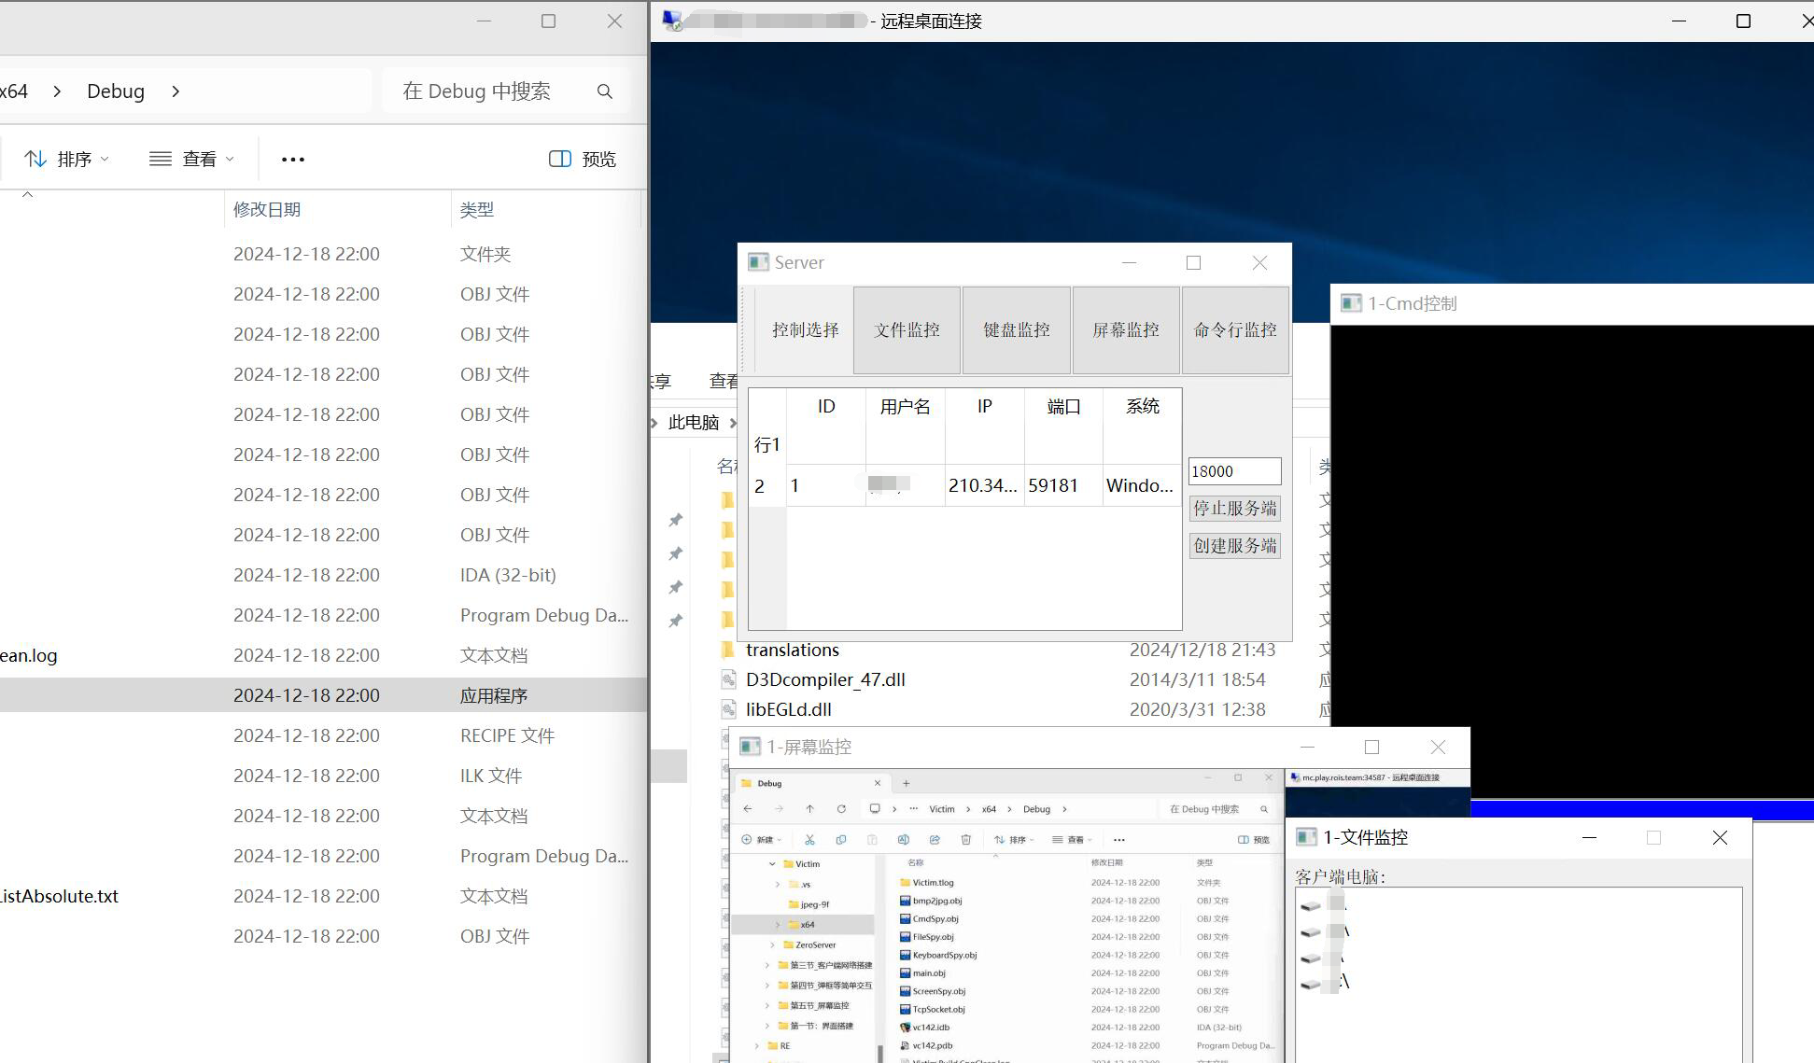Click the 新建 new button in 屏幕监控 view

point(761,840)
